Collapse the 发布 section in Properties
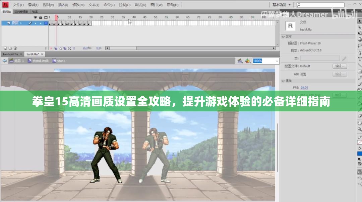 click(x=283, y=36)
